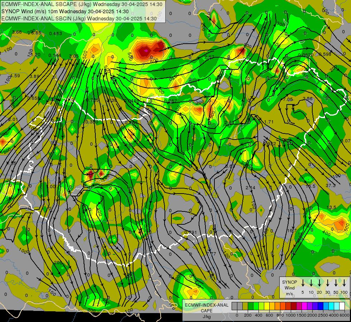Click the 0.598 value on the map
This screenshot has width=351, height=322.
click(x=325, y=54)
